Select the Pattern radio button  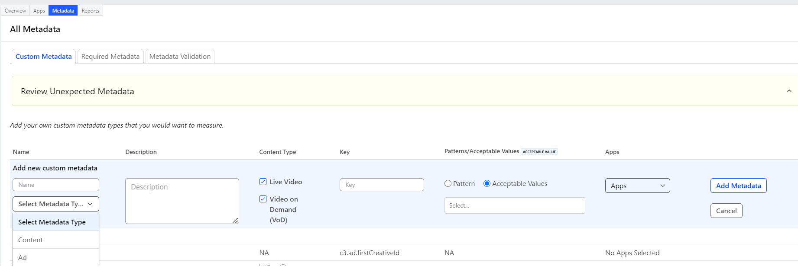(448, 184)
